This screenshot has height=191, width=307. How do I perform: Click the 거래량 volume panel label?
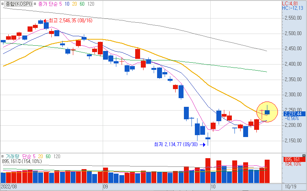[x=12, y=156]
